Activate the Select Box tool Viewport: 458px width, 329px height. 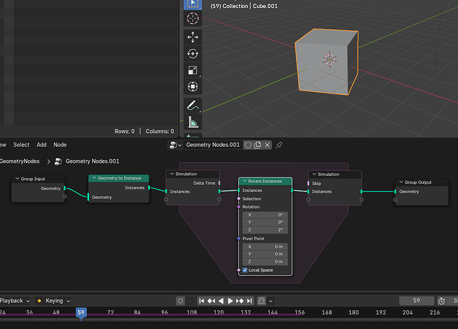pos(192,4)
